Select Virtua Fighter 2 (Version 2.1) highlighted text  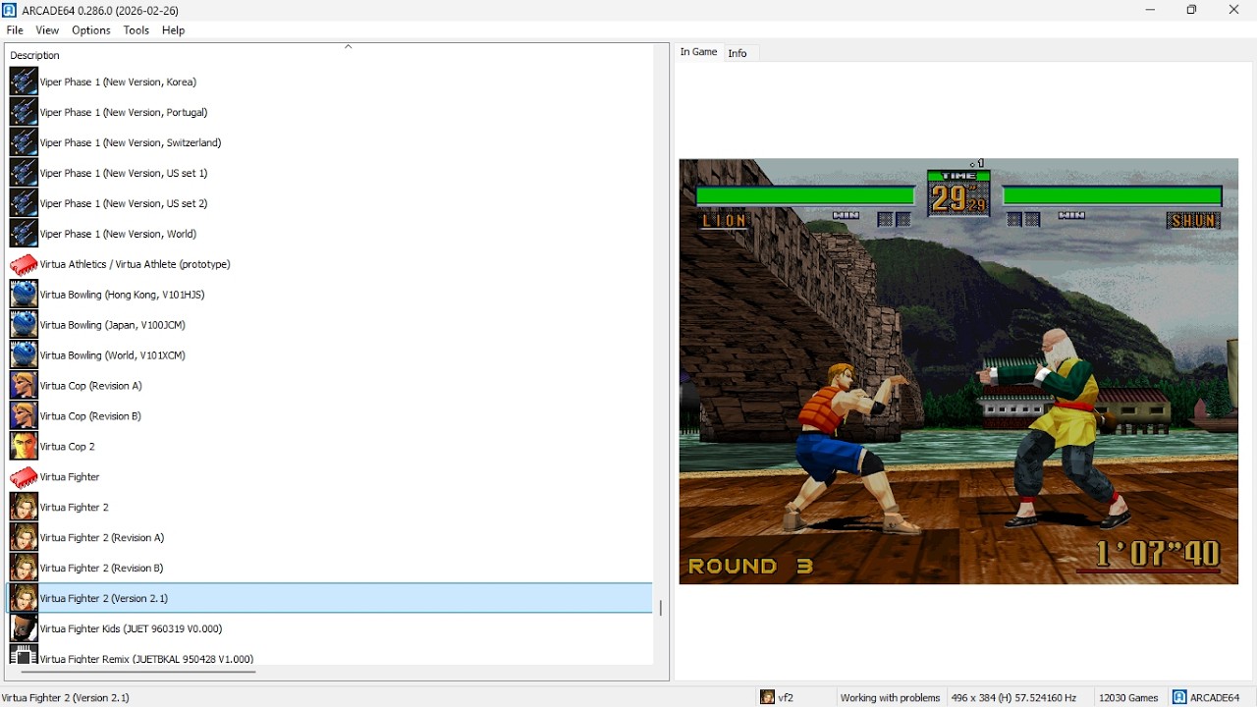pos(105,599)
